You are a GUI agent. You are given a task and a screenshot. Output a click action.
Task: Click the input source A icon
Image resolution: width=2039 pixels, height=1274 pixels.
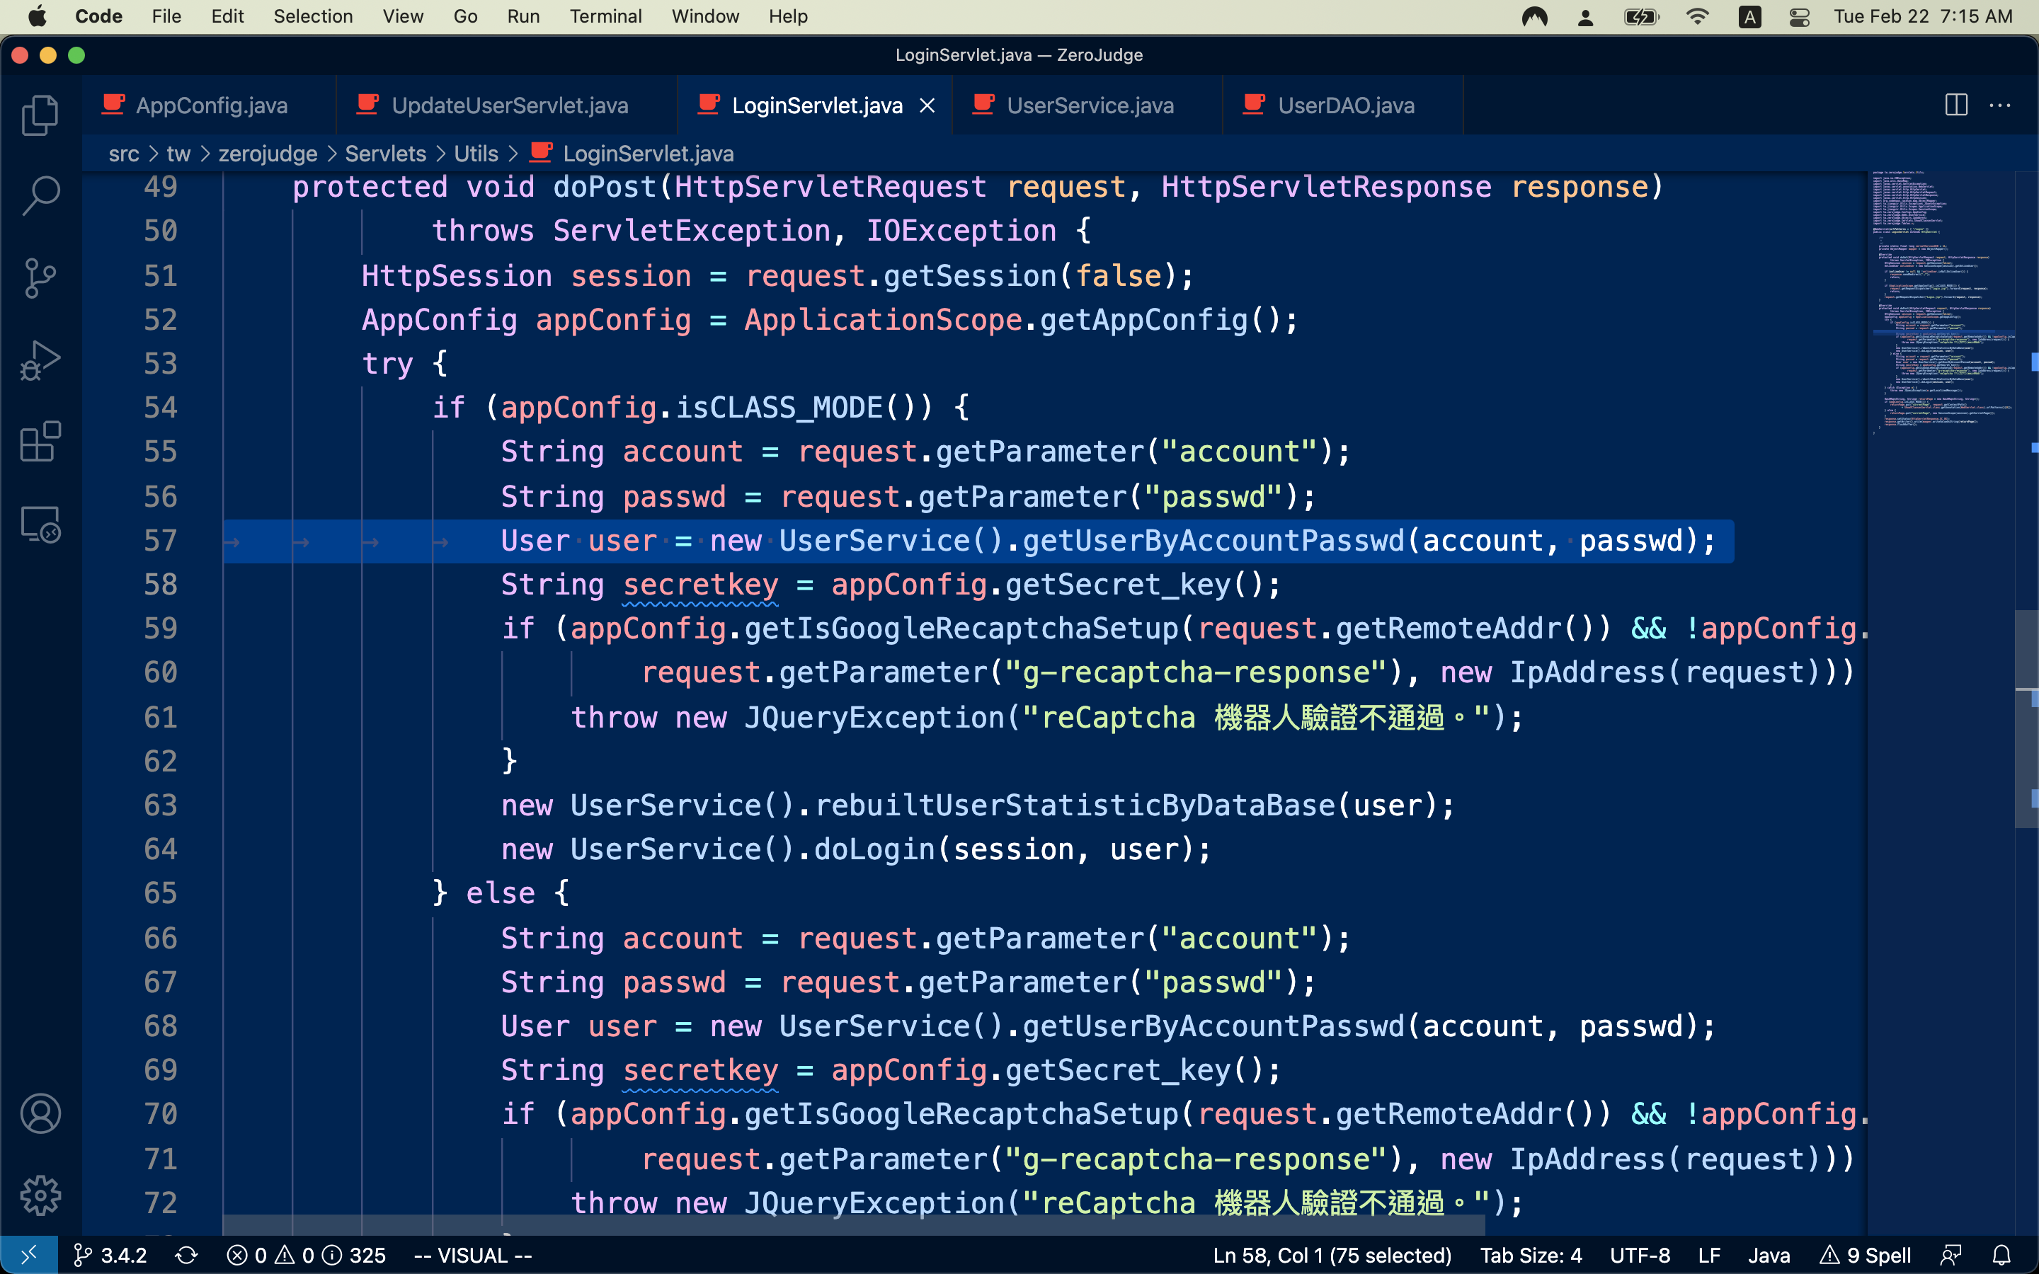tap(1750, 16)
